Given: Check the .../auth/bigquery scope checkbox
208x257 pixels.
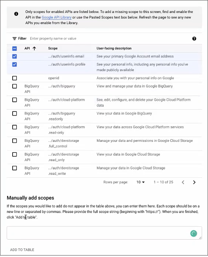Looking at the screenshot, I should 14,86.
